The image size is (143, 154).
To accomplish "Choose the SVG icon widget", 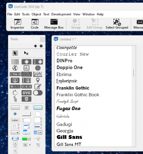I will click(x=27, y=93).
